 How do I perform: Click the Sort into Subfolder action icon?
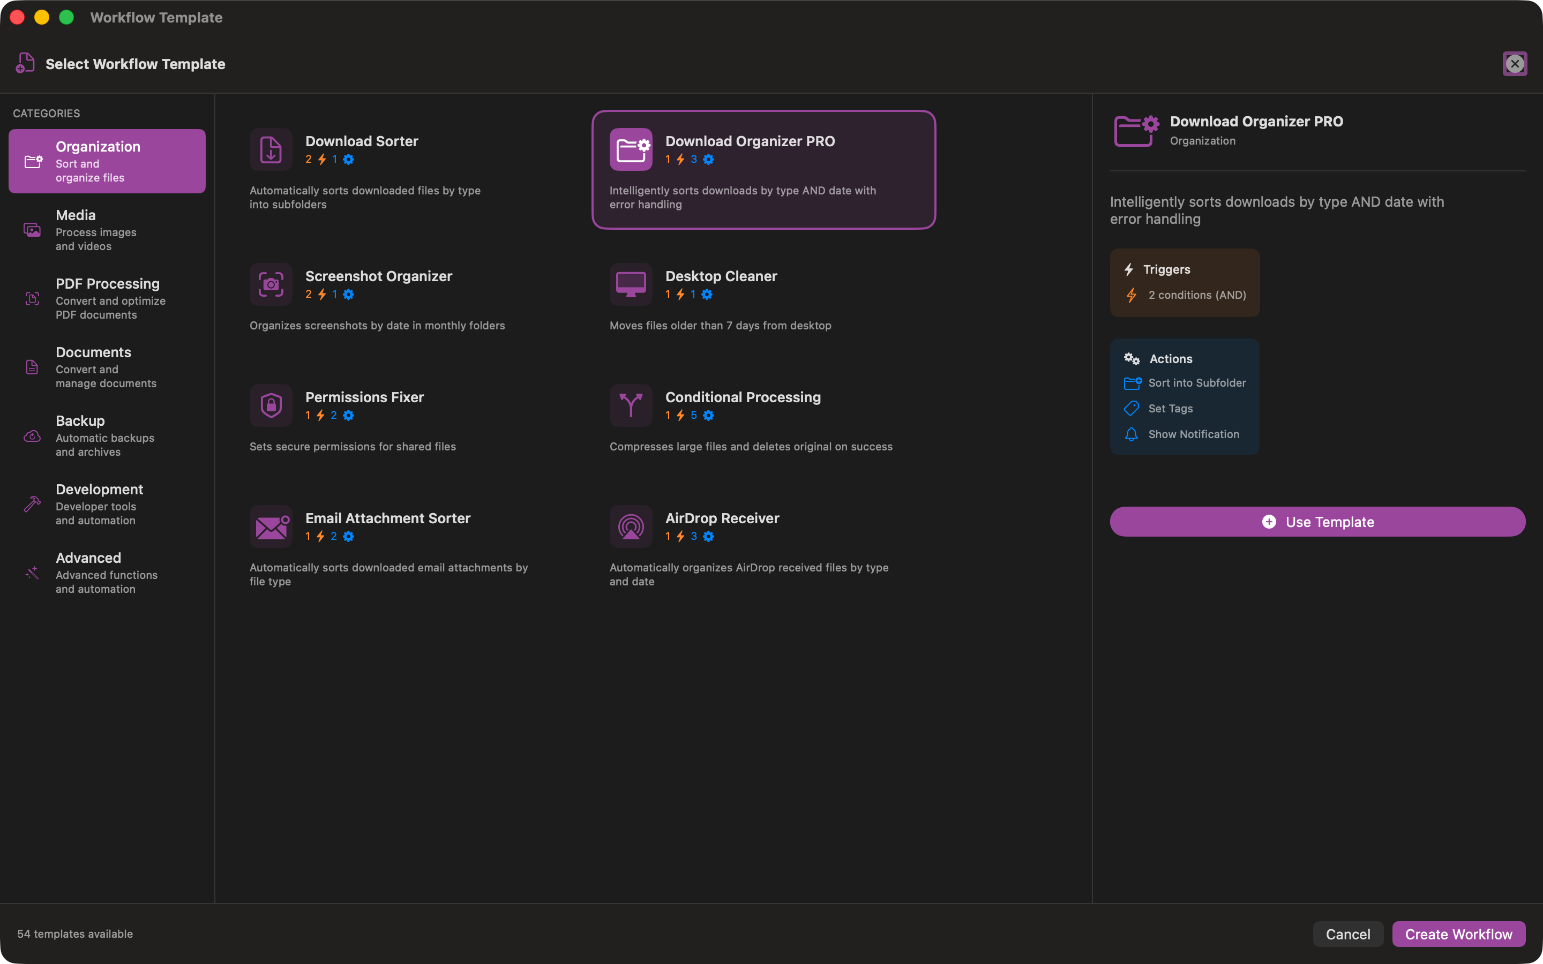click(x=1133, y=383)
